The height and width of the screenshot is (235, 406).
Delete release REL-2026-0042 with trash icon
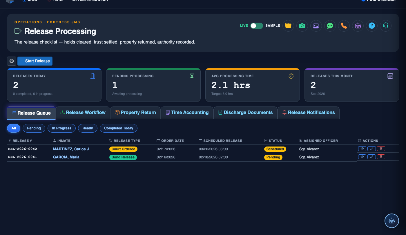[381, 149]
